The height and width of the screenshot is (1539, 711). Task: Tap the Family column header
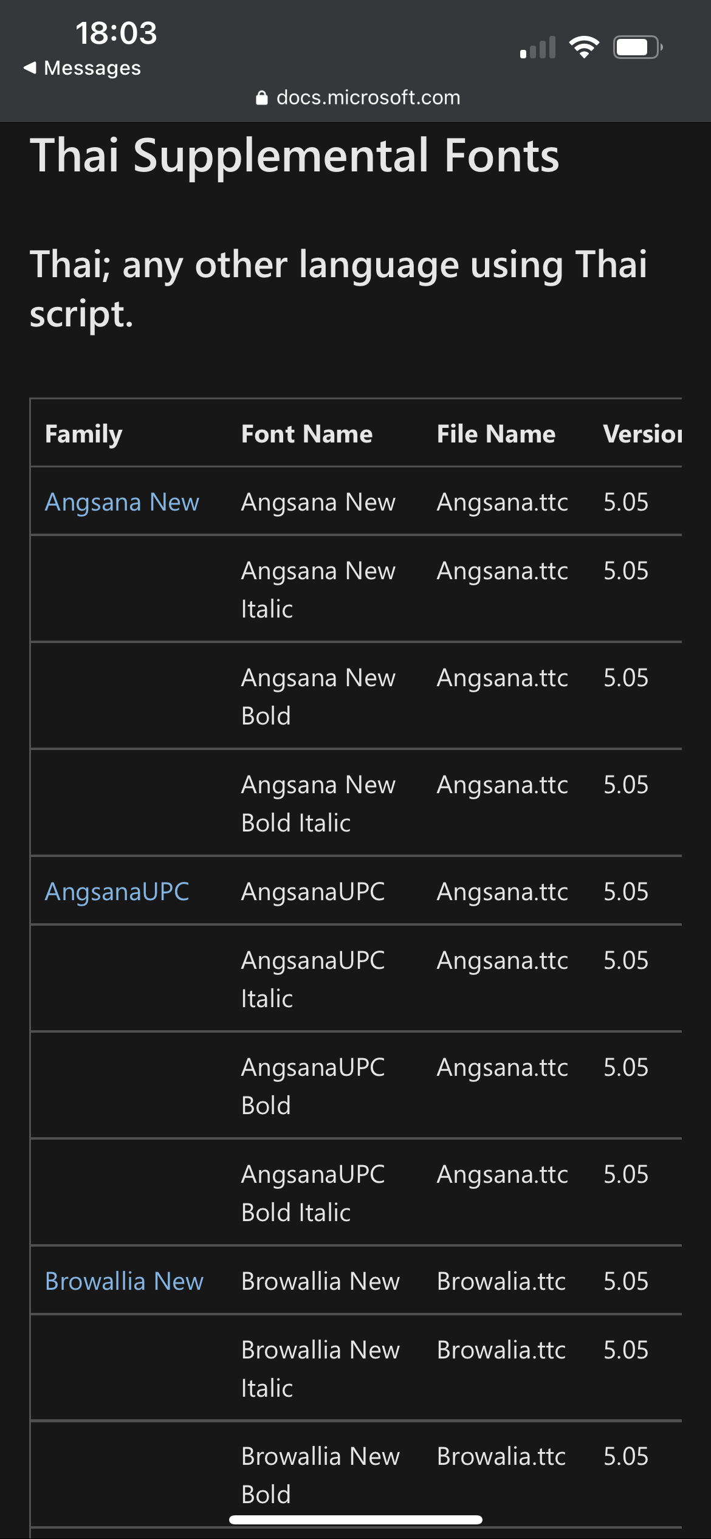(x=84, y=434)
